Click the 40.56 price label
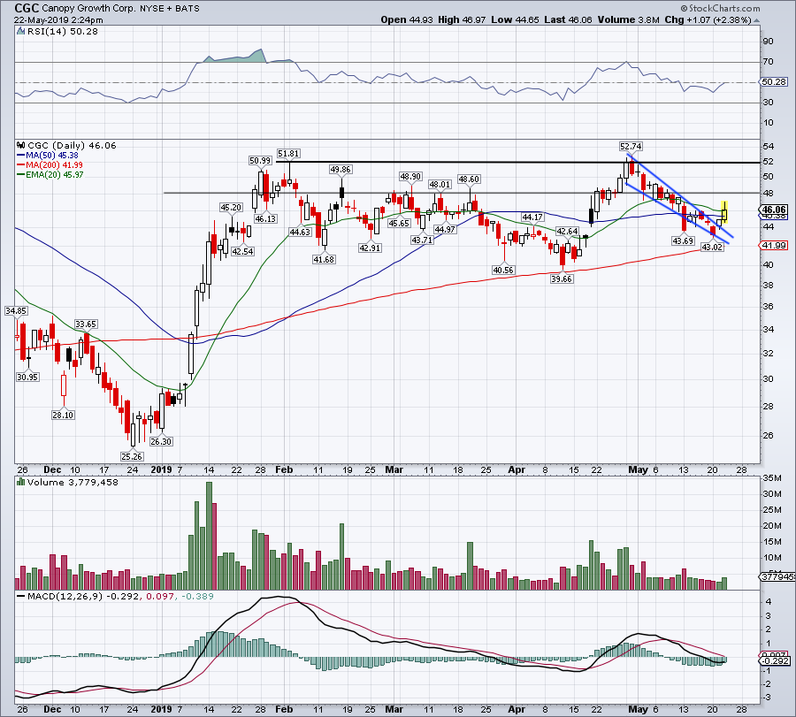This screenshot has width=796, height=717. [503, 270]
